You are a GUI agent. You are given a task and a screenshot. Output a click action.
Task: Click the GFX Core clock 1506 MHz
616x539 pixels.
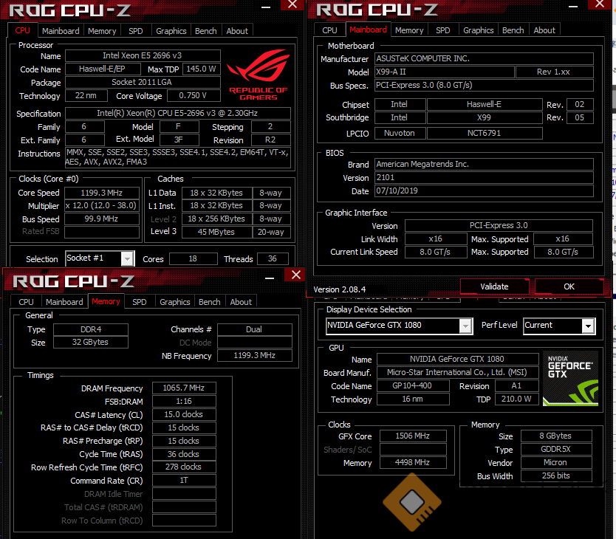tap(412, 436)
